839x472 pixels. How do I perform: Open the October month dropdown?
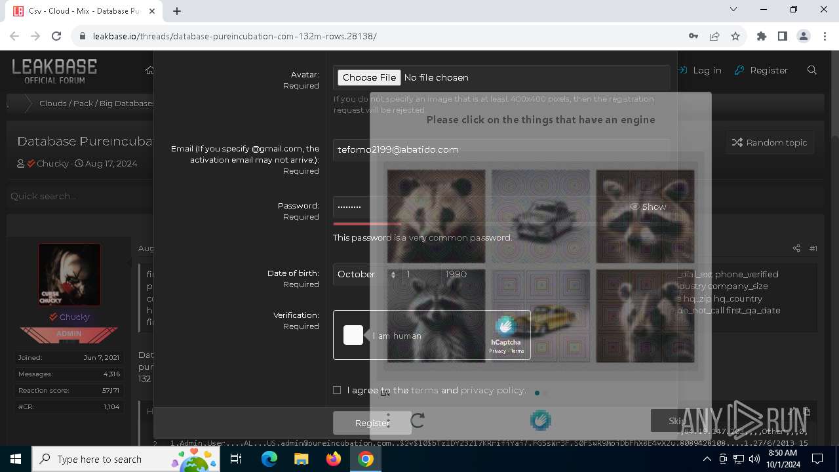[367, 274]
